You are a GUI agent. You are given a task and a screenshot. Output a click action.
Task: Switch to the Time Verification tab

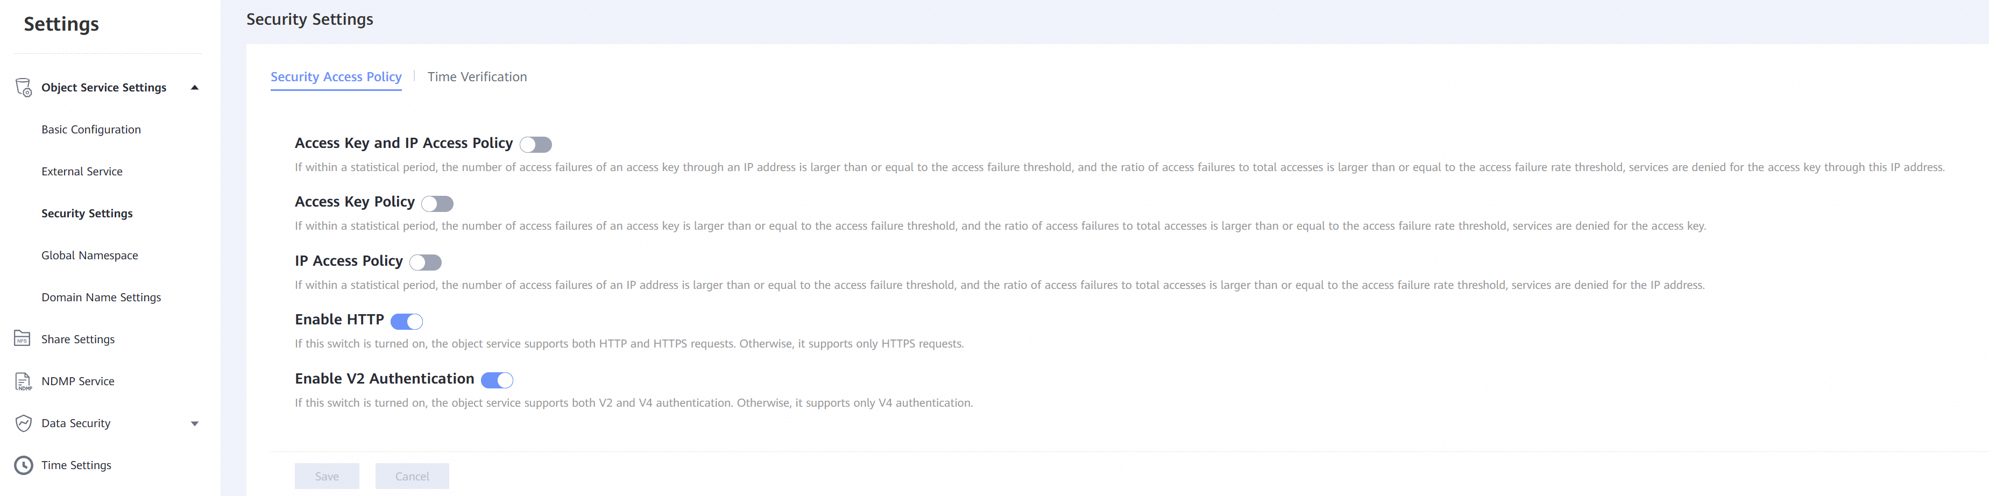[x=477, y=76]
